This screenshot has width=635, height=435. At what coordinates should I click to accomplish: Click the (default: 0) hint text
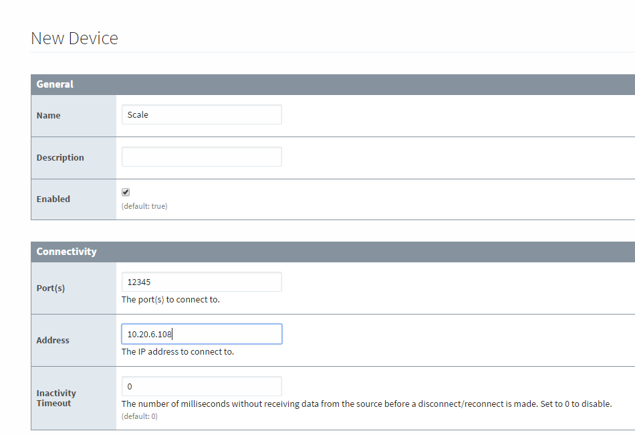tap(140, 416)
